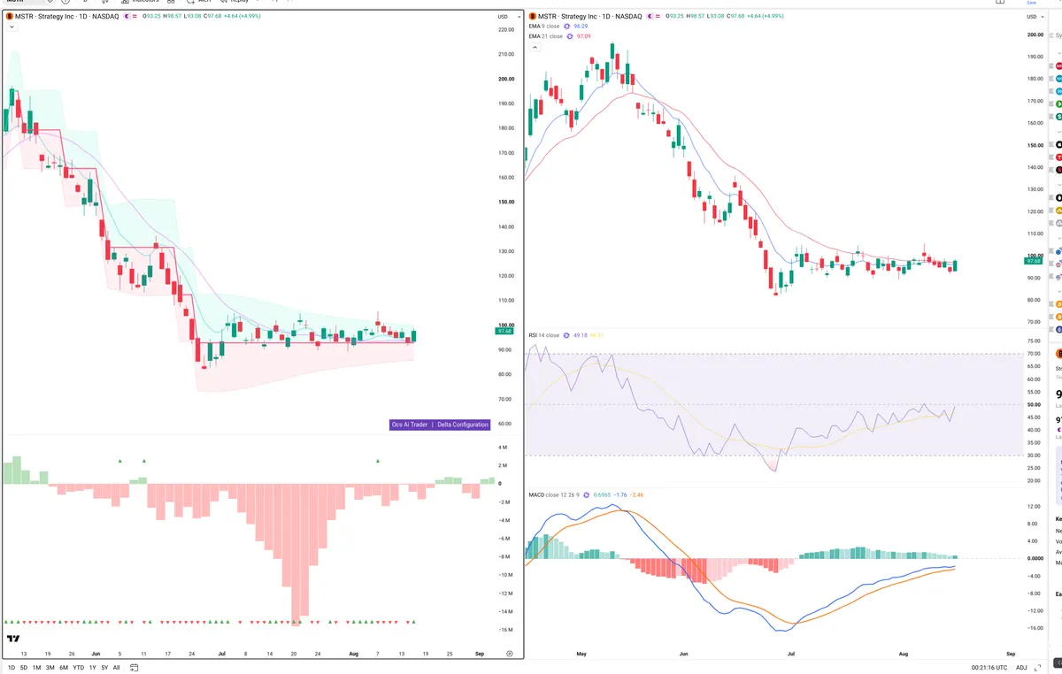This screenshot has width=1062, height=674.
Task: Open the go-to-date calendar icon
Action: click(x=133, y=668)
